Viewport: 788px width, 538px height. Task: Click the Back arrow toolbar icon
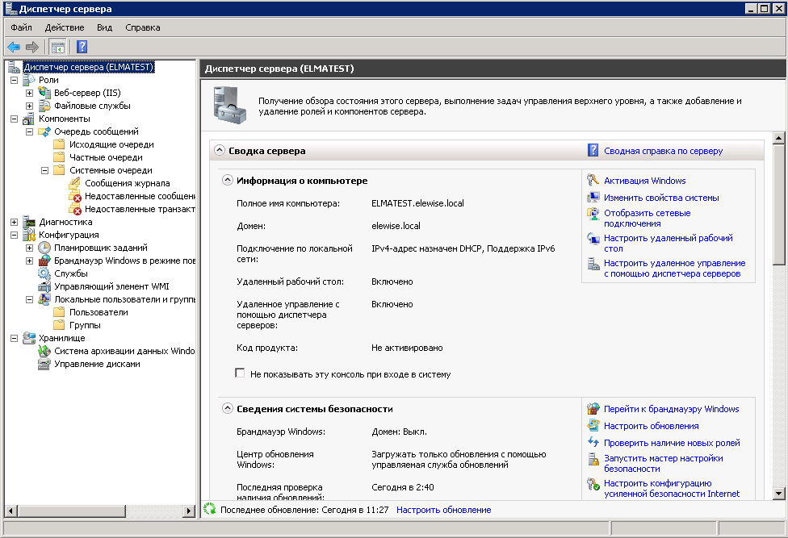coord(14,47)
